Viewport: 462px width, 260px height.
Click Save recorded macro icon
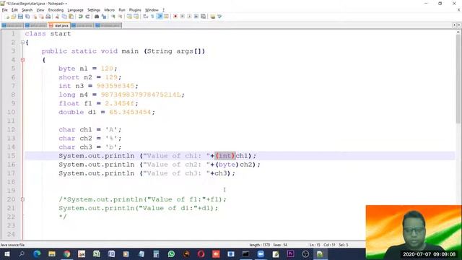coord(204,17)
